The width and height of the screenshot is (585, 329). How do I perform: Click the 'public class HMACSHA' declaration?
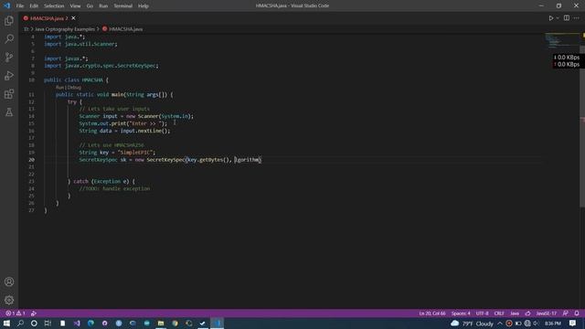tap(76, 80)
